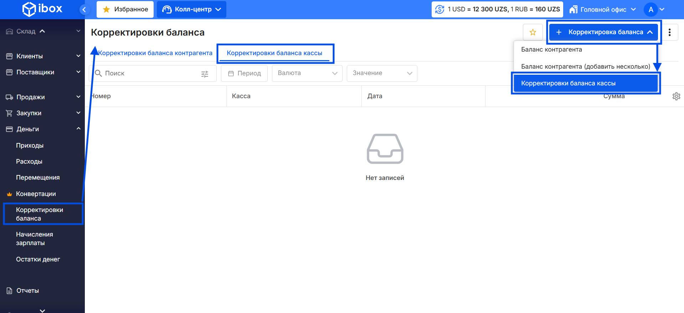The image size is (684, 313).
Task: Choose Баланс контрагента from dropdown menu
Action: click(551, 50)
